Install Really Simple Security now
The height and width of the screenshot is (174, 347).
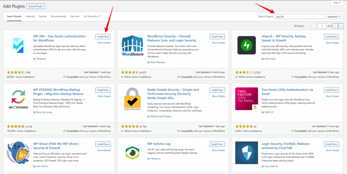tap(217, 90)
